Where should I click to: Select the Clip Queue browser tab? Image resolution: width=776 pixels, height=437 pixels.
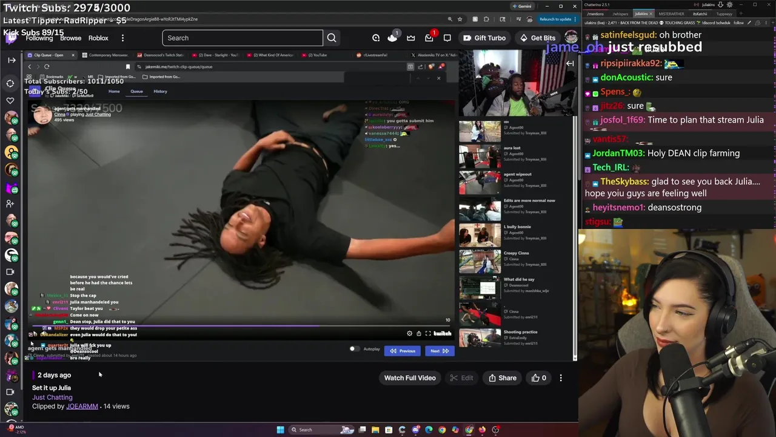(50, 55)
